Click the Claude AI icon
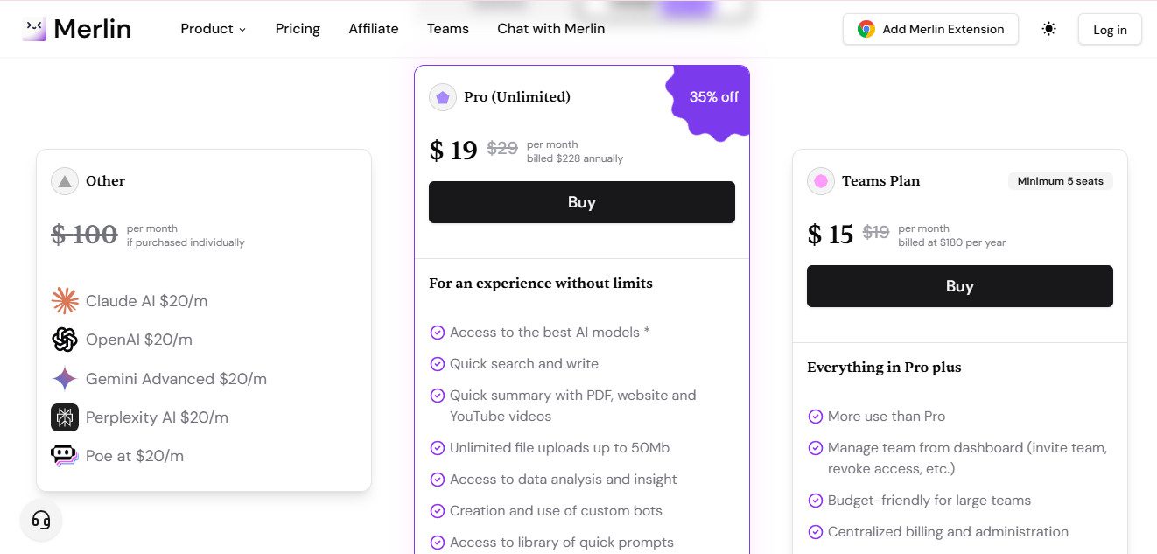Screen dimensions: 1157x554 pos(65,300)
